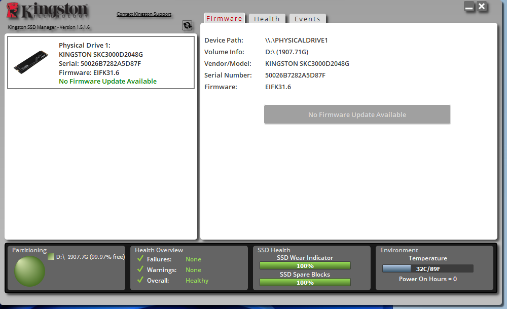
Task: Click the SSD Wear Indicator progress bar
Action: coord(305,265)
